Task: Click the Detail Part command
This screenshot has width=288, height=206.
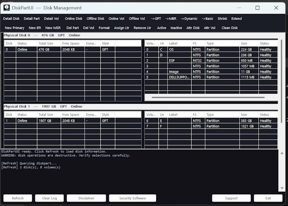Action: pos(32,19)
